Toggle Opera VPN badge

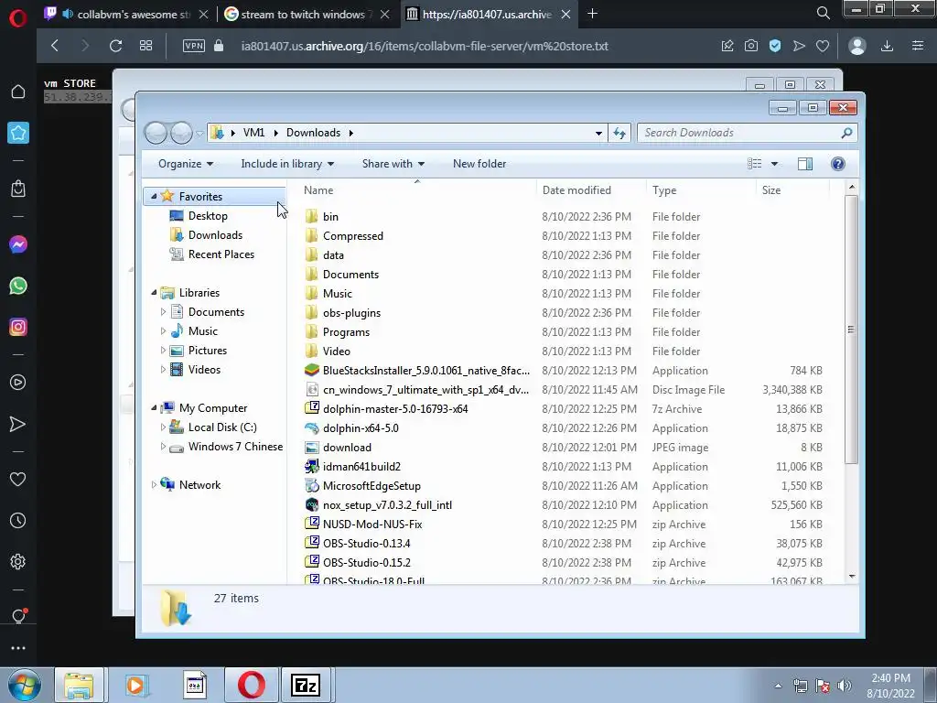click(x=194, y=46)
